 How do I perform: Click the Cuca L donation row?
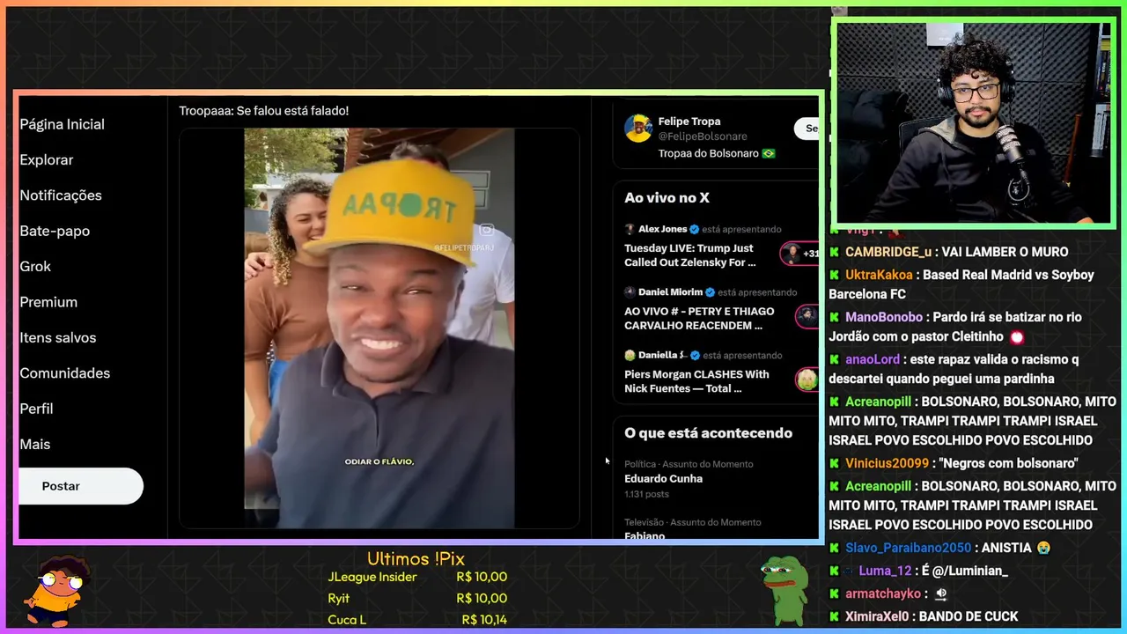point(417,619)
